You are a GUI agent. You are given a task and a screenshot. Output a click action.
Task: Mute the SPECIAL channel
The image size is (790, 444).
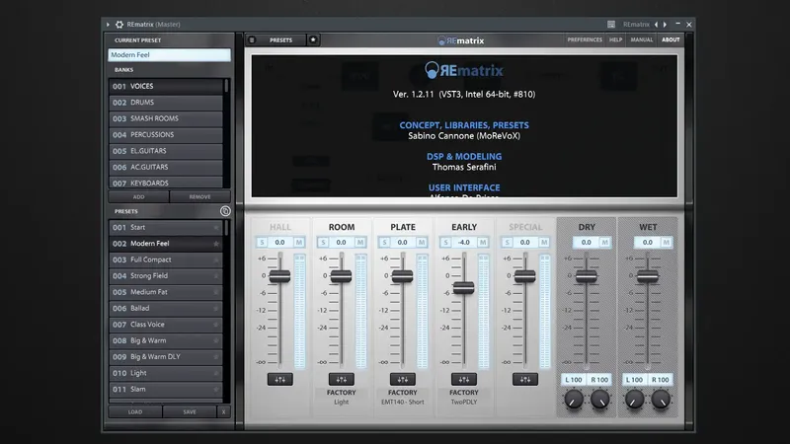point(544,242)
